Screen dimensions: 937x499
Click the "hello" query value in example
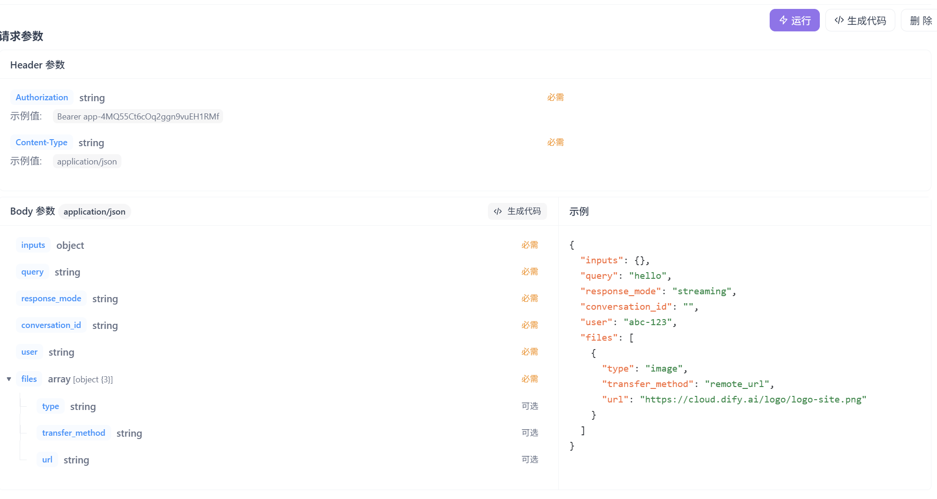click(x=648, y=276)
